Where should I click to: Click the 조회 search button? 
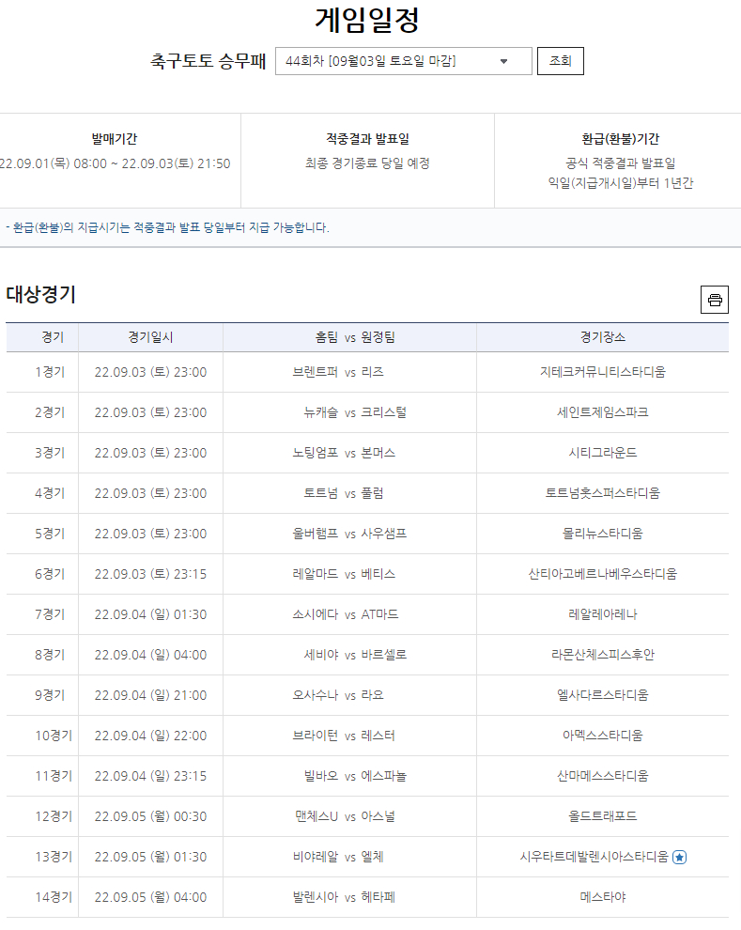[560, 61]
